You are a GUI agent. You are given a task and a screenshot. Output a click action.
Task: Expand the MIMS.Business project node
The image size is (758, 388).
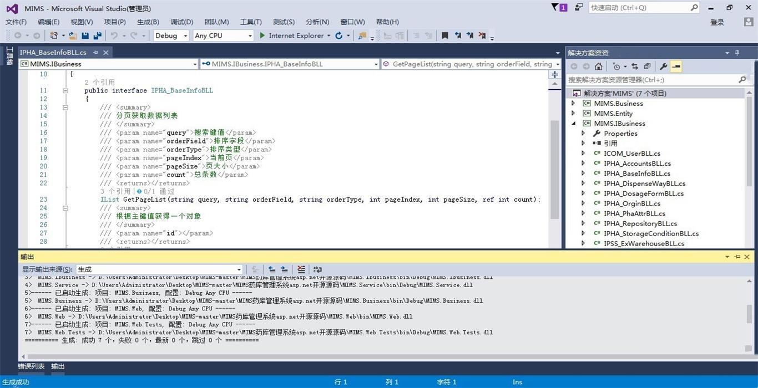point(573,103)
